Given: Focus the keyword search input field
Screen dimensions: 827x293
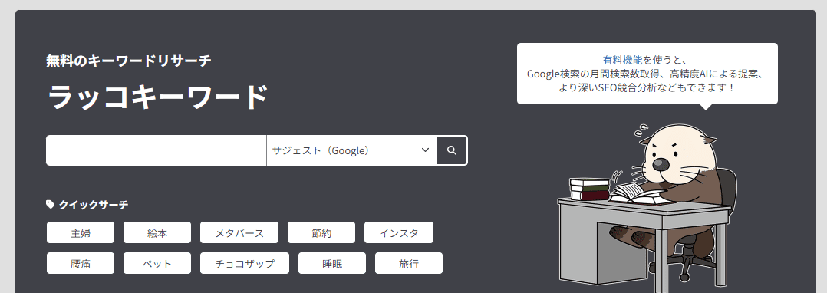Looking at the screenshot, I should coord(157,150).
